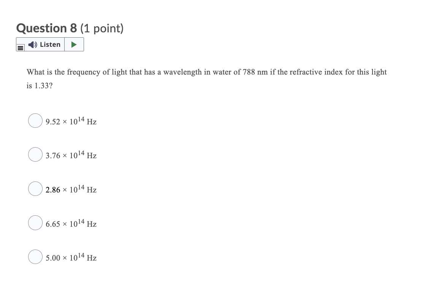Select answer 9.52 × 10^14 Hz

[x=35, y=121]
